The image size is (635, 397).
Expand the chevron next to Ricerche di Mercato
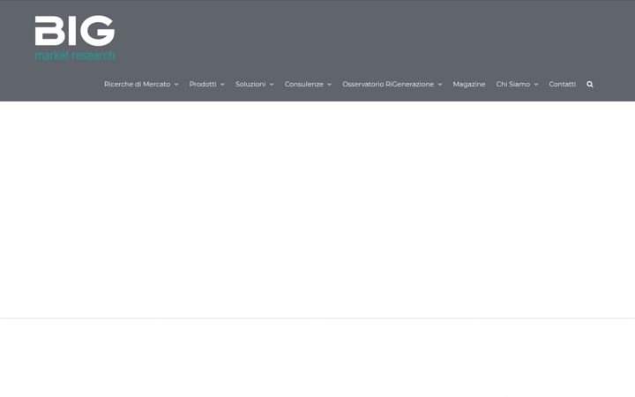tap(176, 85)
